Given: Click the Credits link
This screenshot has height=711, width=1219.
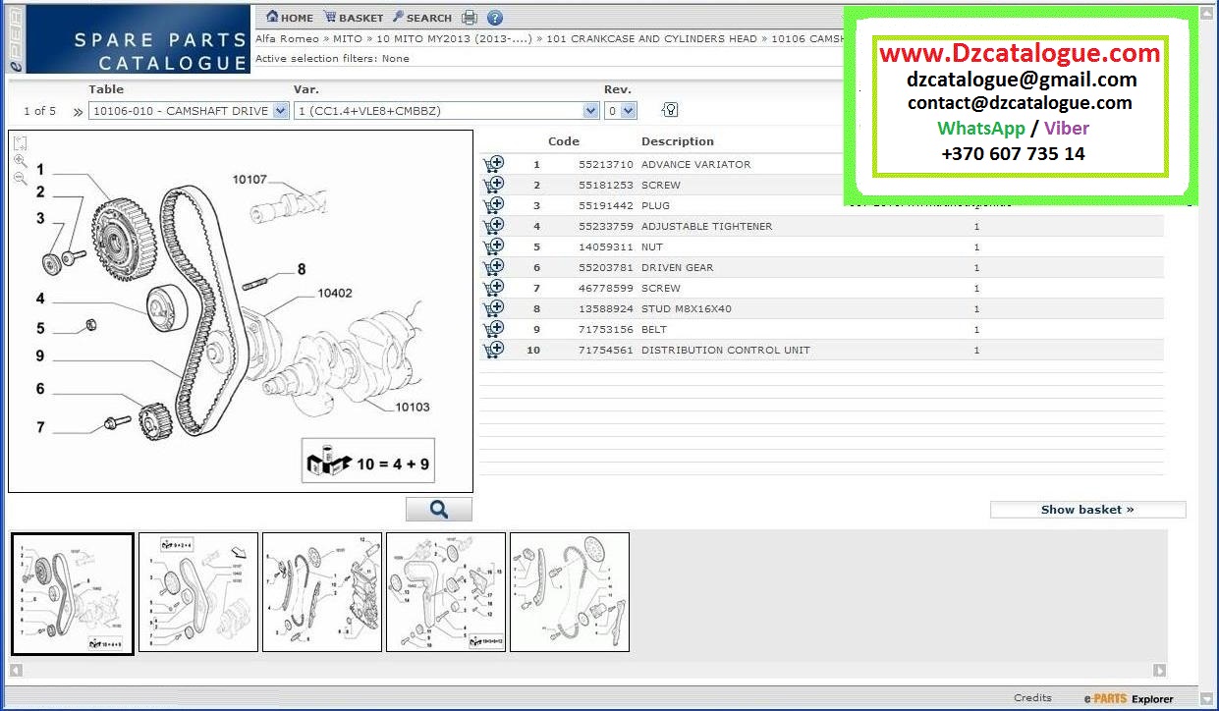Looking at the screenshot, I should click(1032, 697).
